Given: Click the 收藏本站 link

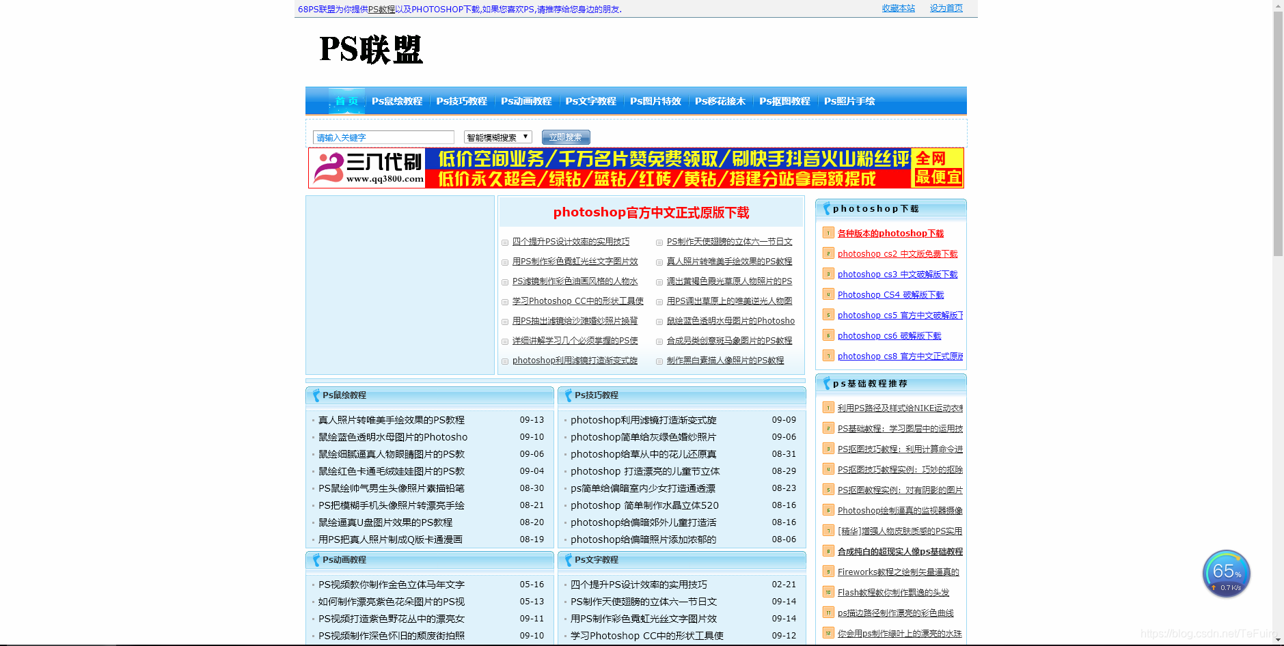Looking at the screenshot, I should click(899, 8).
